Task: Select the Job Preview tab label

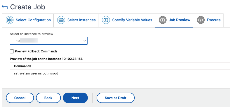Action: 179,20
